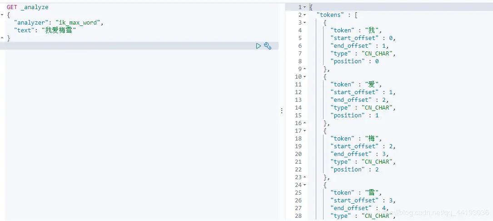Click "start_offset" : 3 on line 26
The height and width of the screenshot is (221, 493).
click(363, 201)
